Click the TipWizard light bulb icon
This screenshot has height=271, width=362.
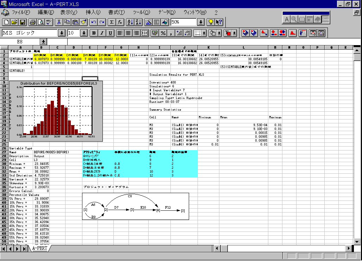pos(211,22)
